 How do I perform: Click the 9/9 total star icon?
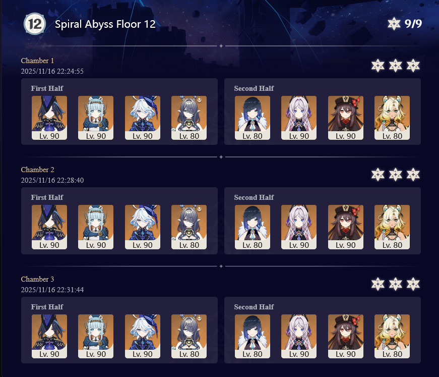394,24
